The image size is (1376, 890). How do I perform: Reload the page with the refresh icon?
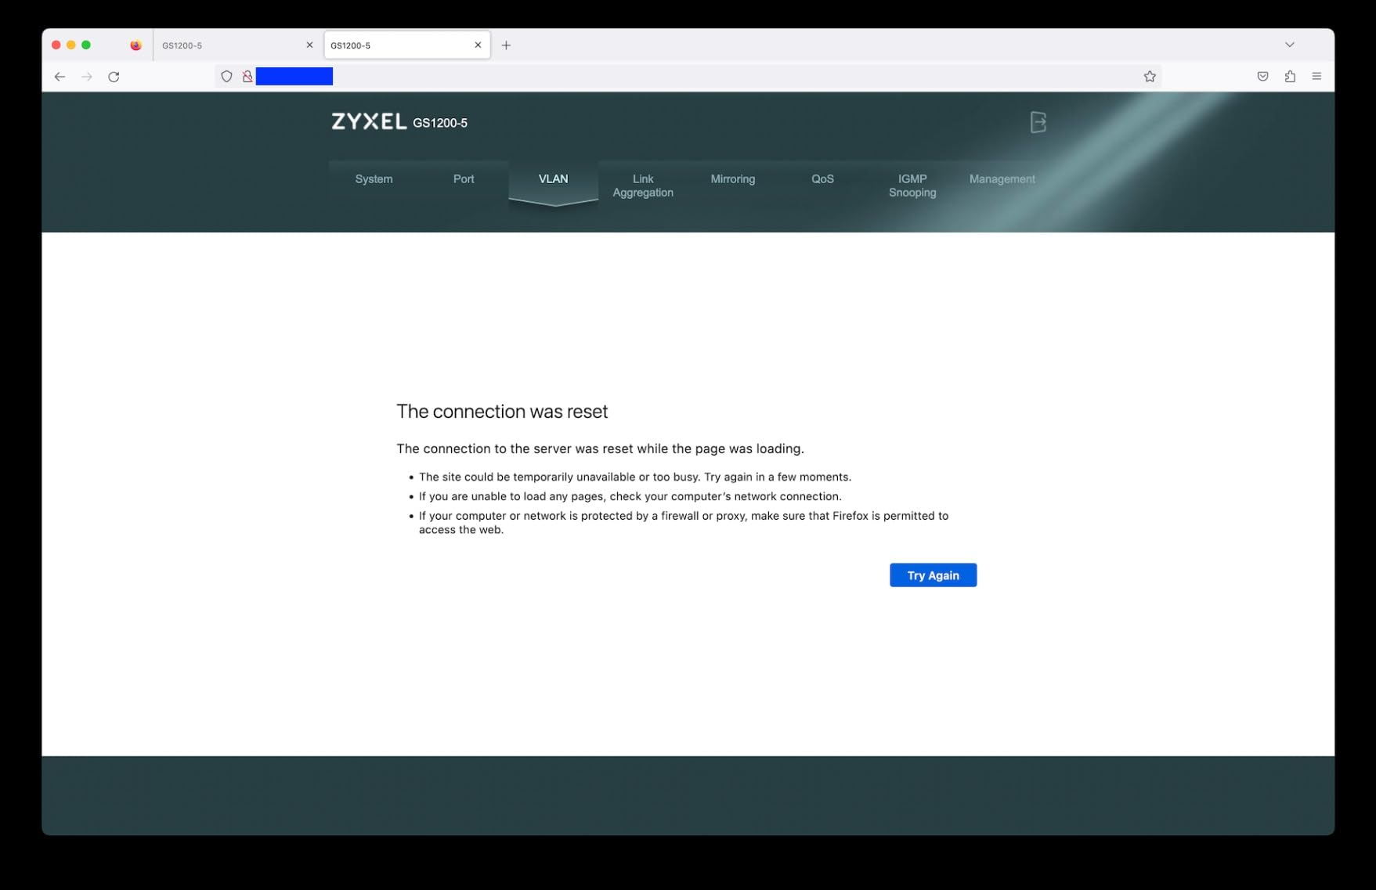pos(114,77)
